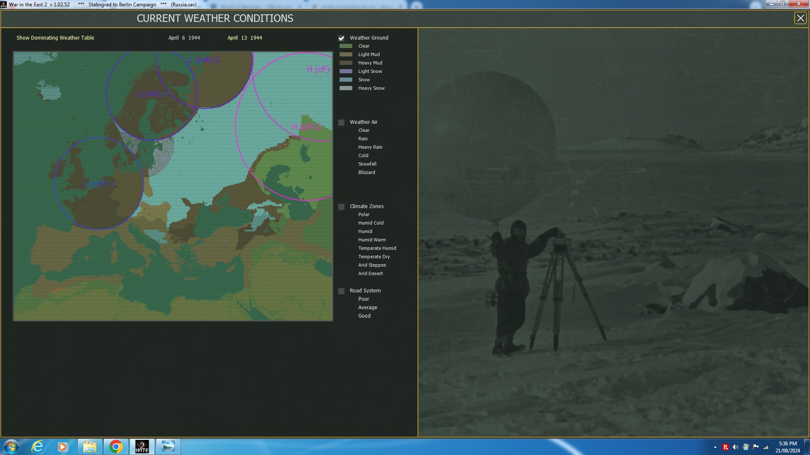Select the April 13 1944 date

(x=245, y=38)
